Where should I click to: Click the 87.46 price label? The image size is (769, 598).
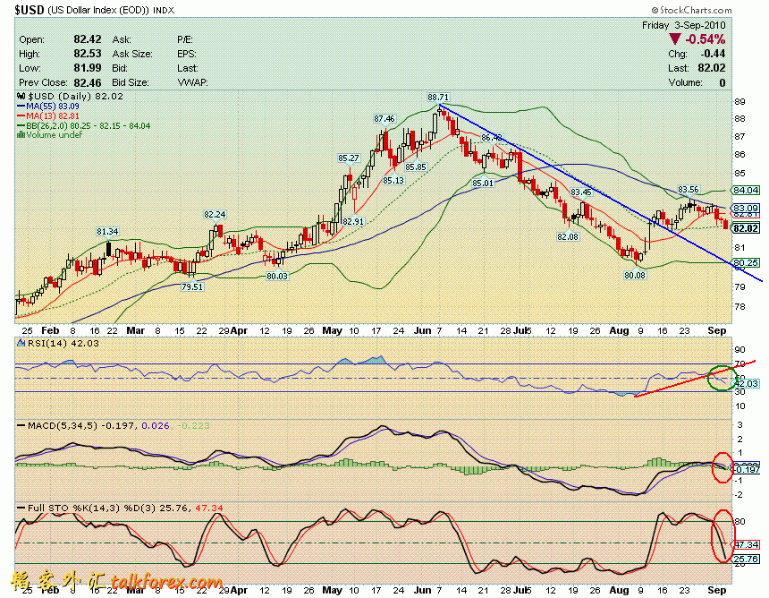[384, 118]
